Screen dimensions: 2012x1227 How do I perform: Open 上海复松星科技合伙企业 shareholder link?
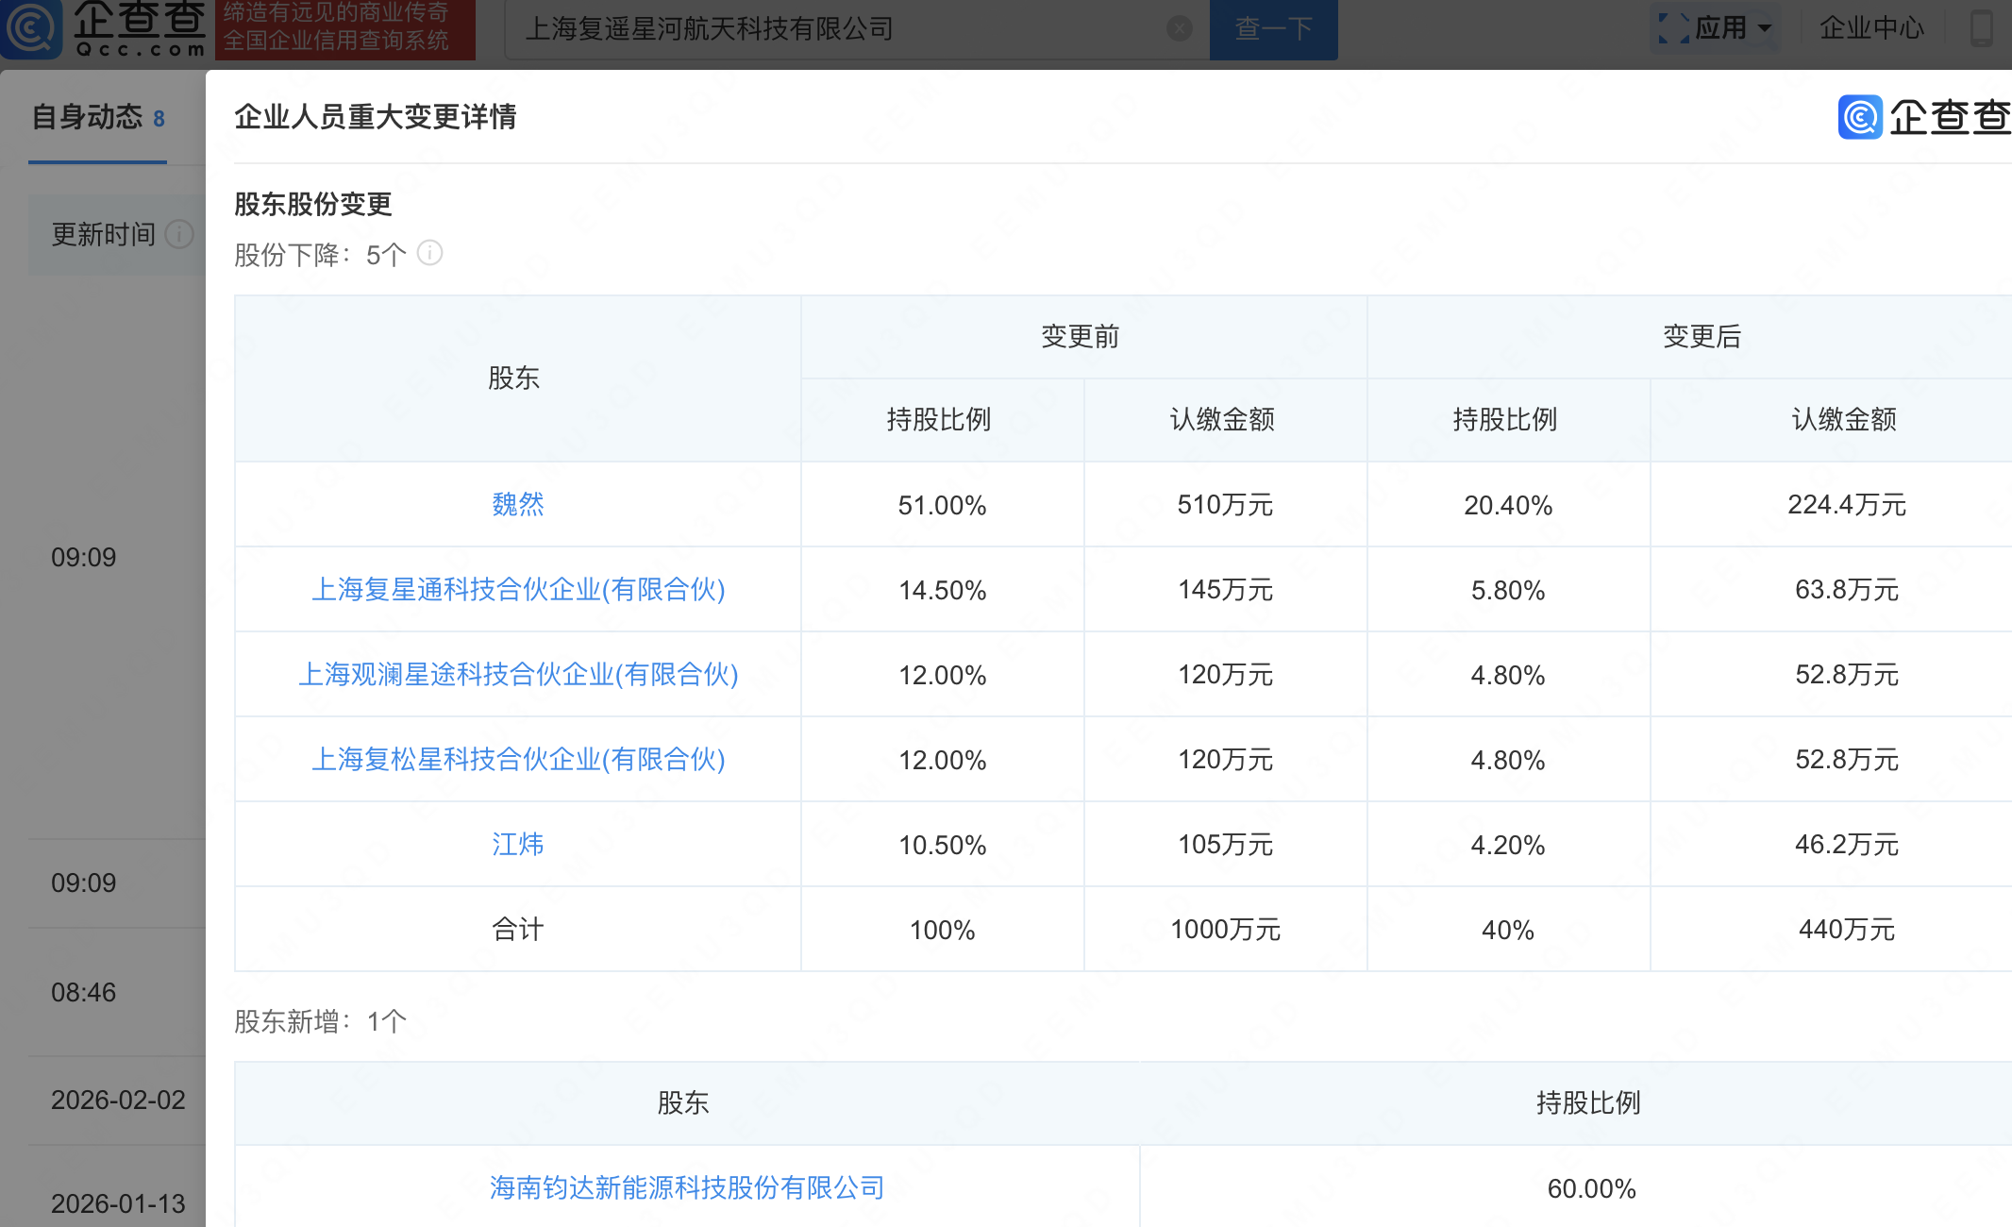click(517, 760)
